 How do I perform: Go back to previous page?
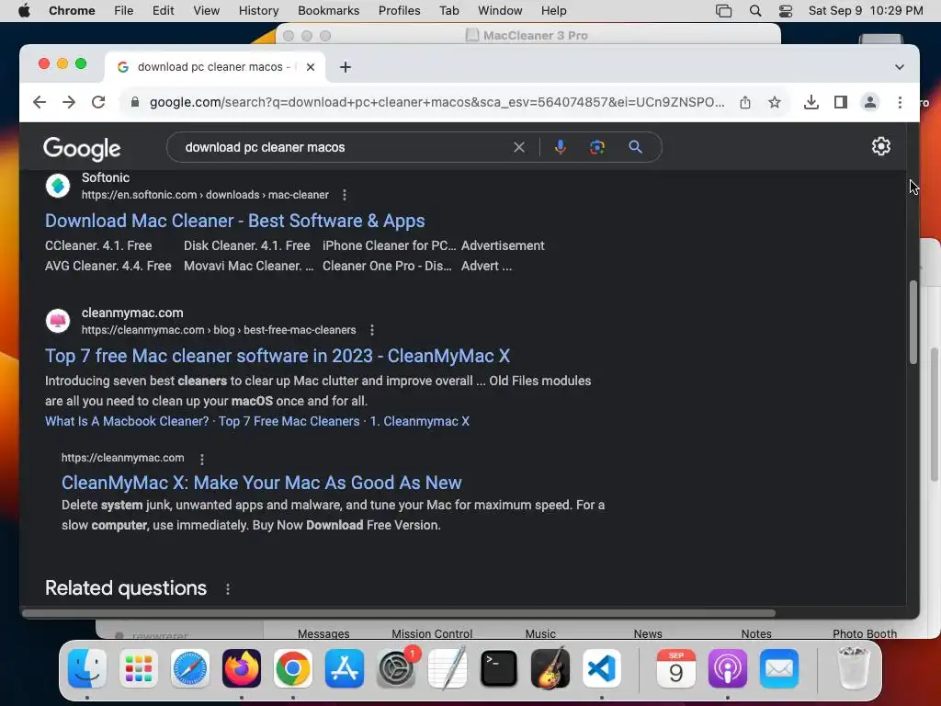[x=40, y=103]
